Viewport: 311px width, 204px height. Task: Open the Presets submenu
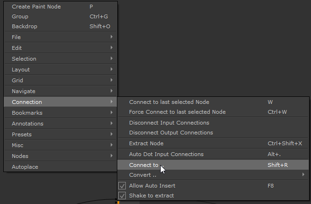point(60,134)
